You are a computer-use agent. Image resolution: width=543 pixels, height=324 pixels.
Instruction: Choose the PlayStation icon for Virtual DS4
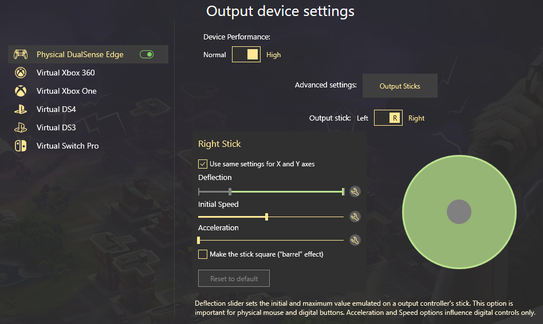coord(21,109)
